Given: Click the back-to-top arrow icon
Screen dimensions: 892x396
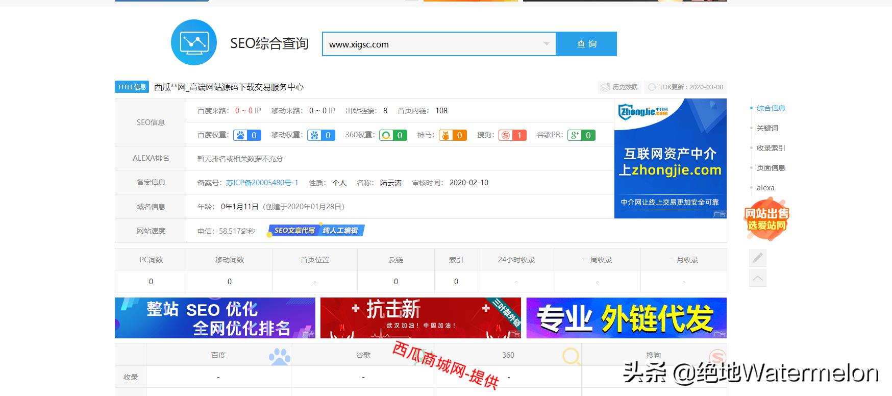Looking at the screenshot, I should (x=758, y=278).
